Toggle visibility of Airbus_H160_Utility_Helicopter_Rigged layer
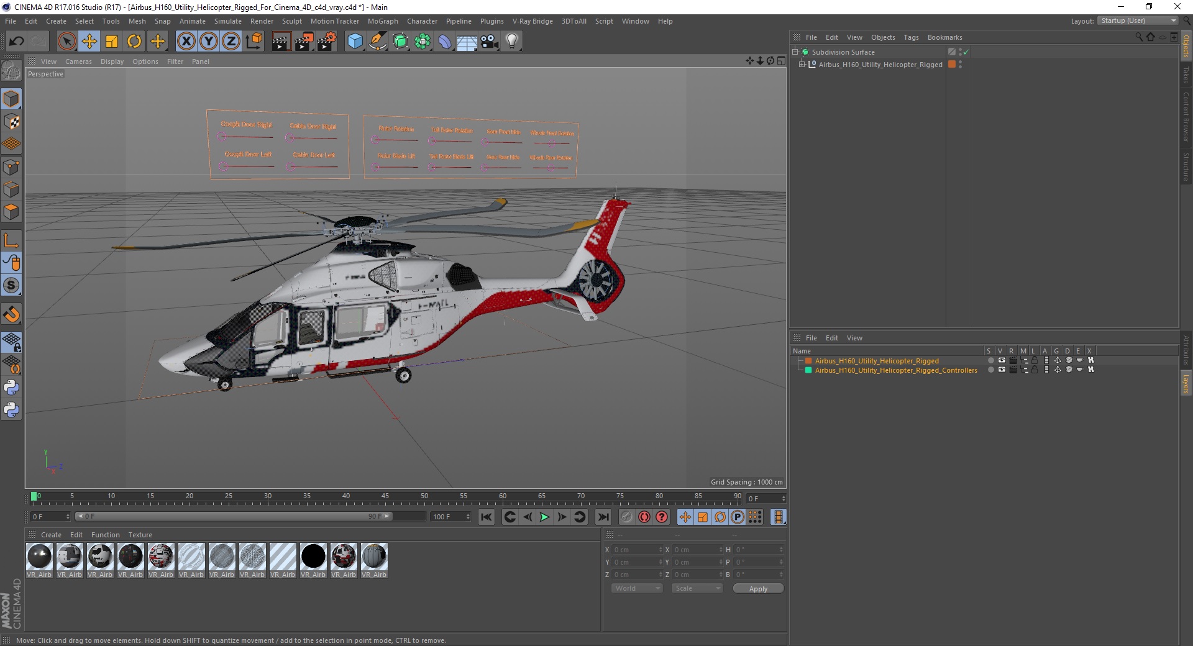 [x=1002, y=360]
